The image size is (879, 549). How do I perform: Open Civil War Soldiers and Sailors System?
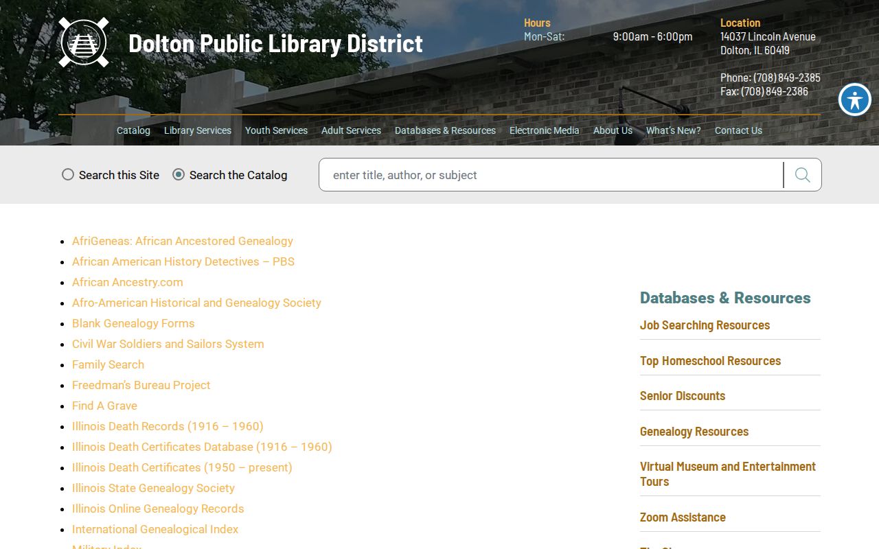168,344
